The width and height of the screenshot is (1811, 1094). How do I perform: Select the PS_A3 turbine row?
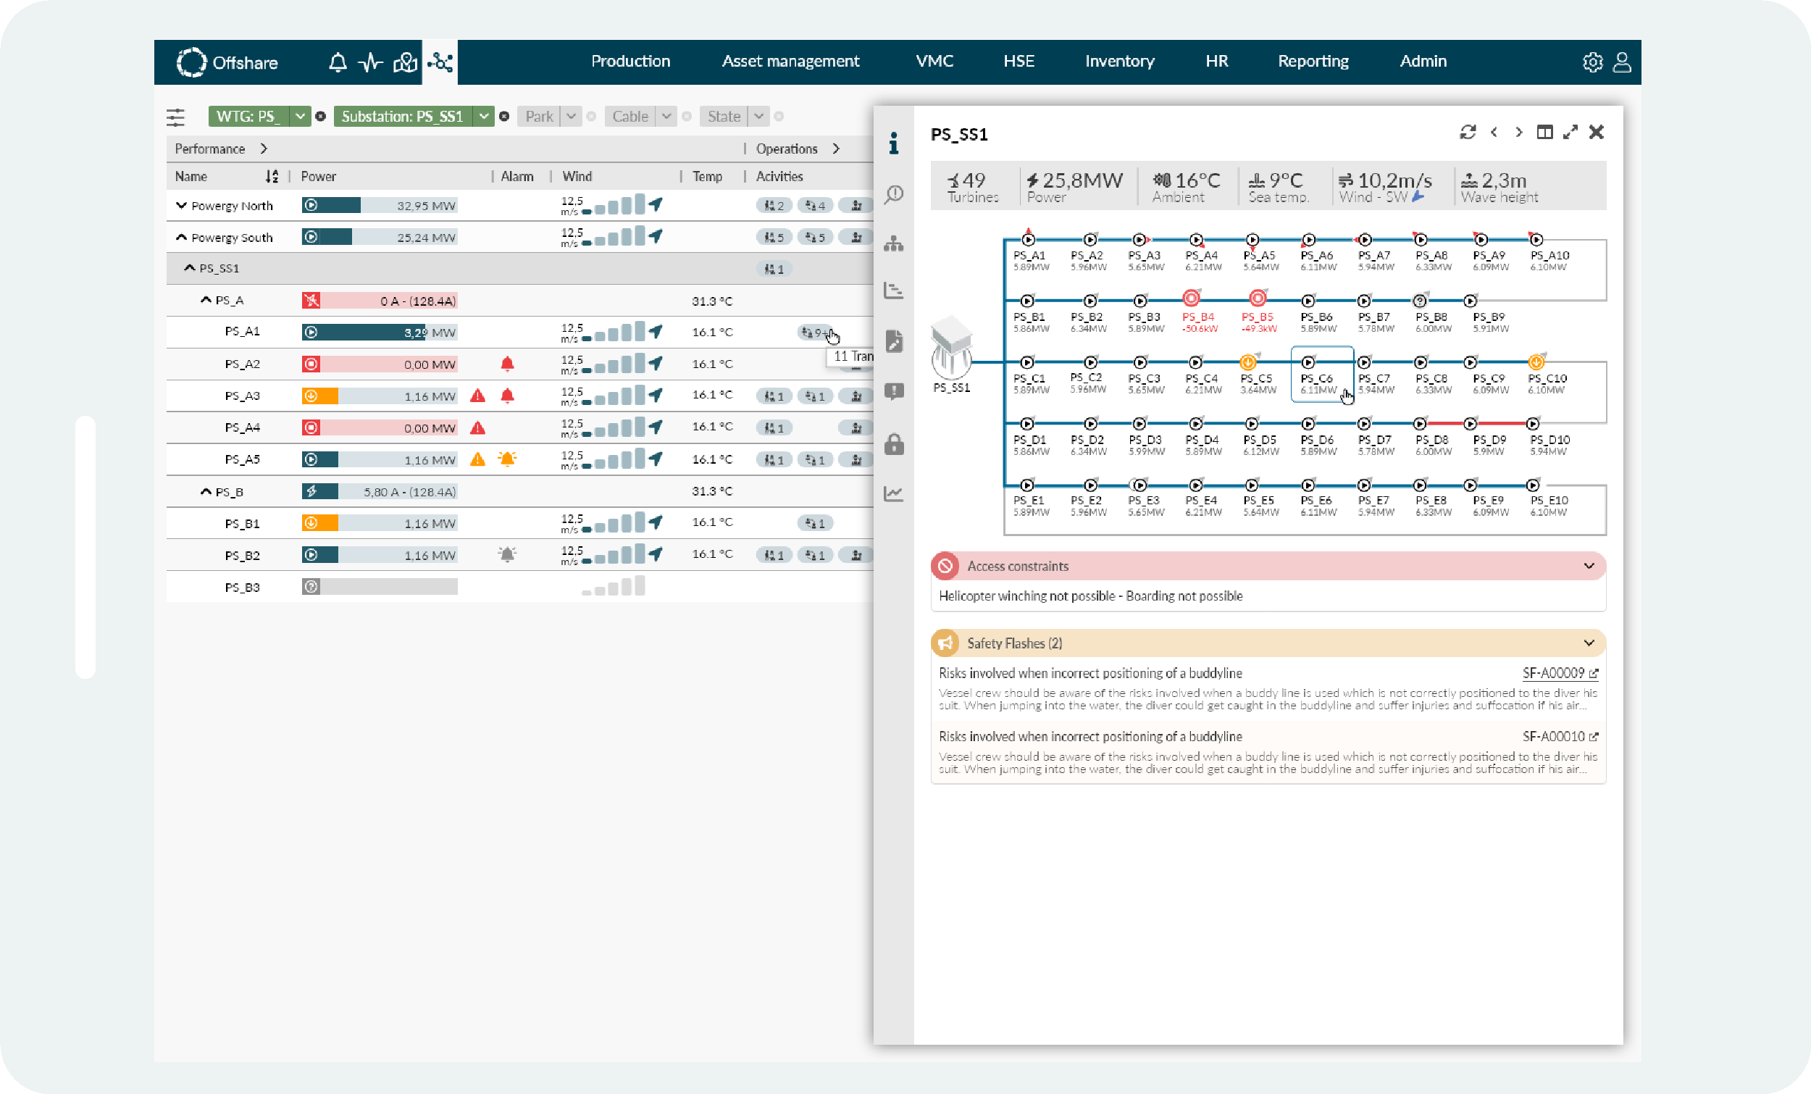click(x=519, y=396)
